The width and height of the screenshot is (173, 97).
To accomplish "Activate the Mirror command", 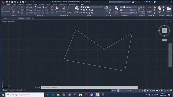I will (x=38, y=10).
